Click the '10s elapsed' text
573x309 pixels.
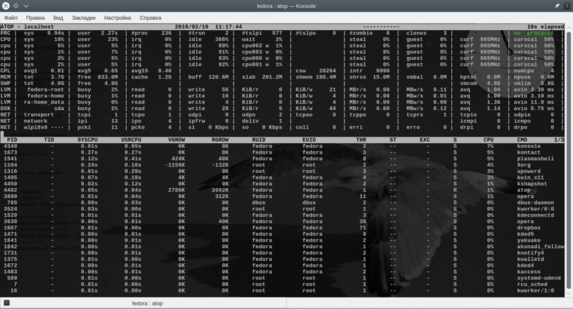click(545, 26)
